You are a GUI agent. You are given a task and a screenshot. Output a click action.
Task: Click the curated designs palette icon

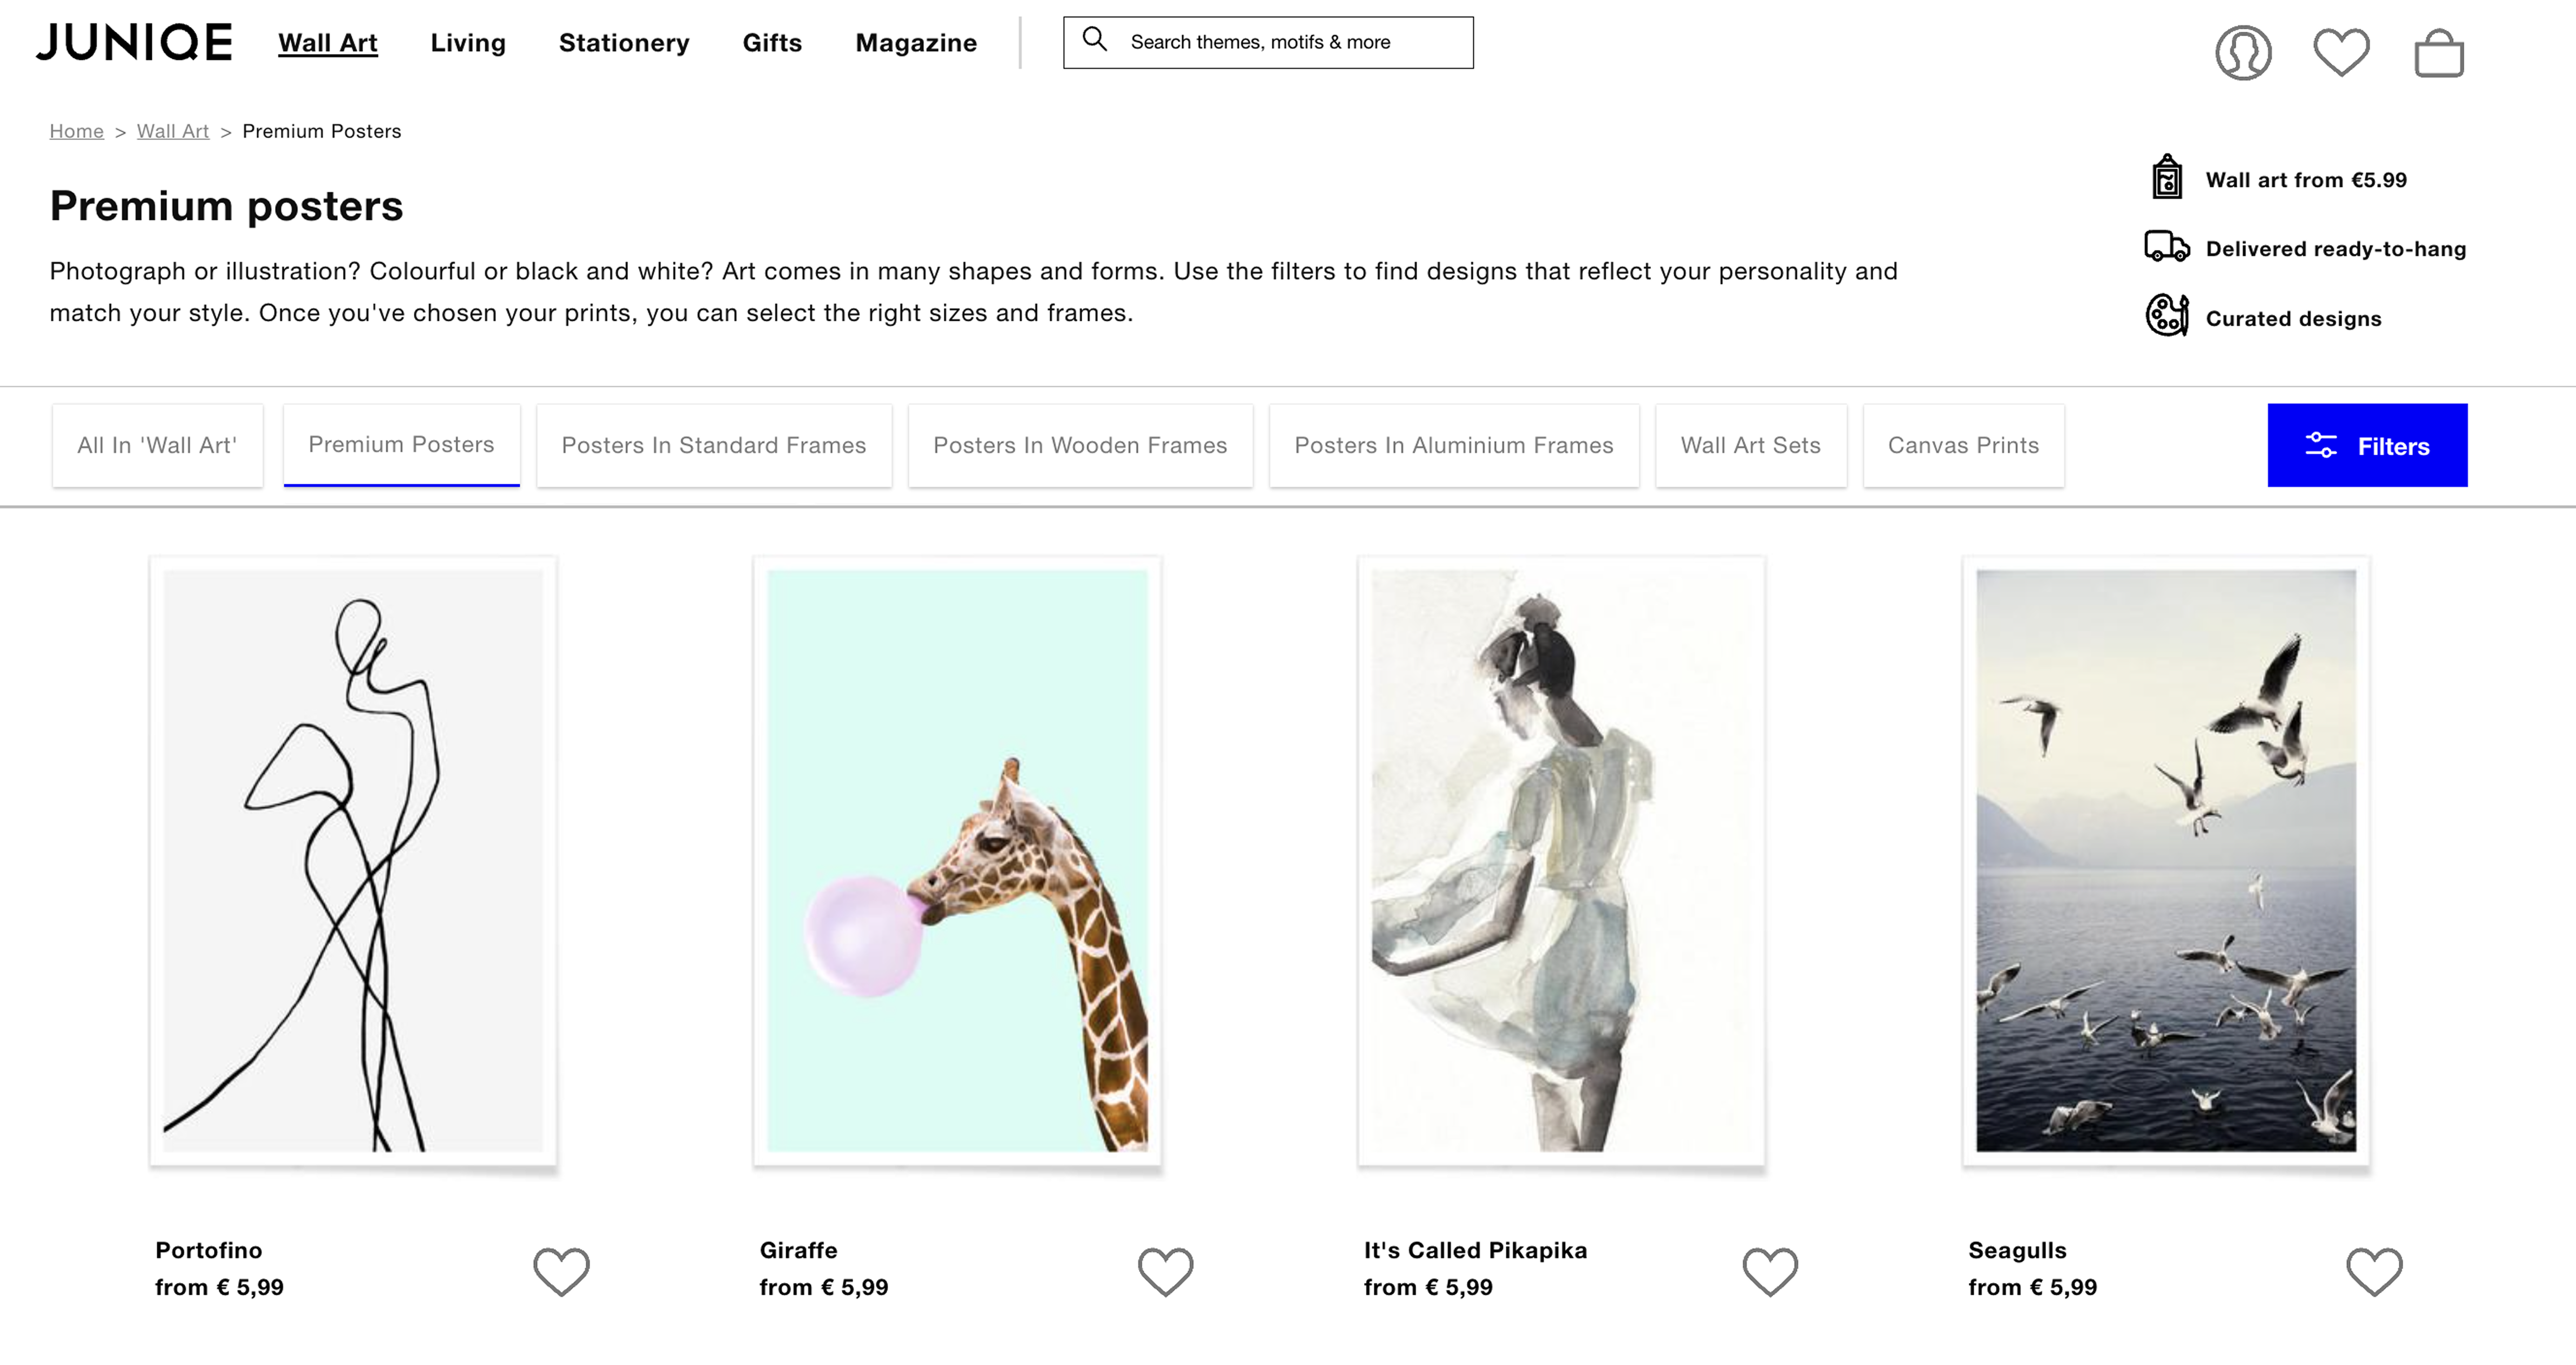(2166, 316)
